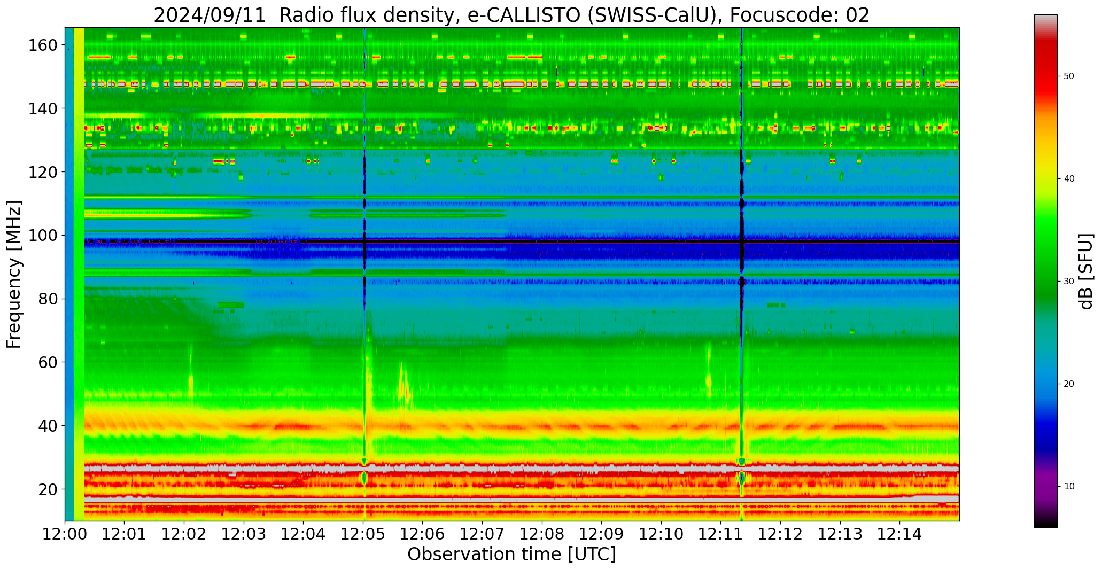This screenshot has height=570, width=1102.
Task: Click the 12:10 time tick label
Action: click(661, 534)
